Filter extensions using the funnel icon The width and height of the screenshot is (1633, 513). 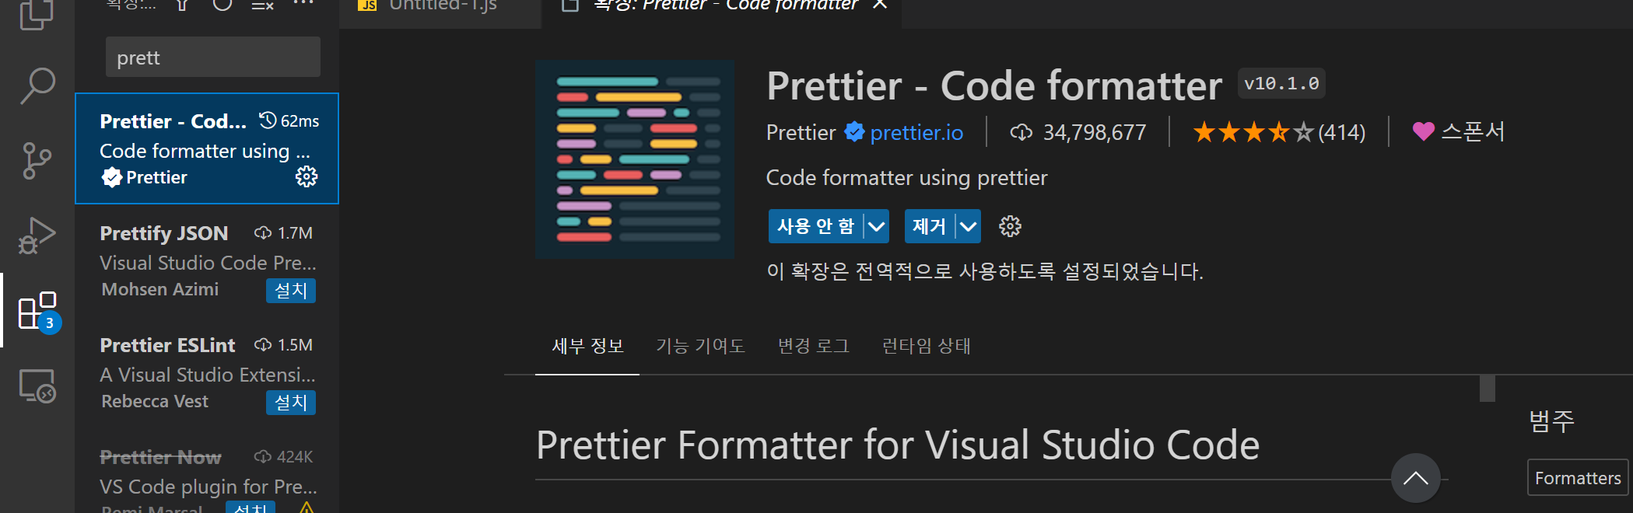click(x=183, y=5)
